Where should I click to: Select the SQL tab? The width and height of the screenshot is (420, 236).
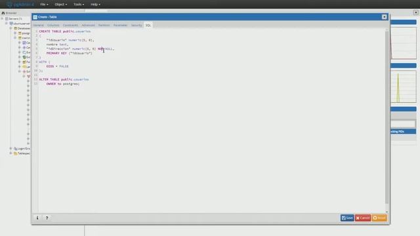pyautogui.click(x=148, y=25)
